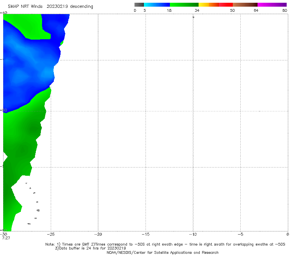The height and width of the screenshot is (255, 291).
Task: Click the brown 50-64 color bar segment
Action: click(245, 5)
